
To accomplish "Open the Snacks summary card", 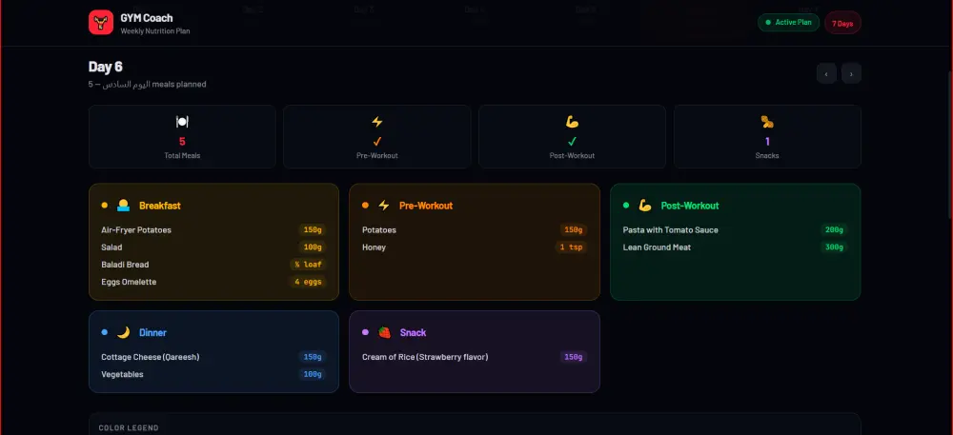I will click(767, 136).
